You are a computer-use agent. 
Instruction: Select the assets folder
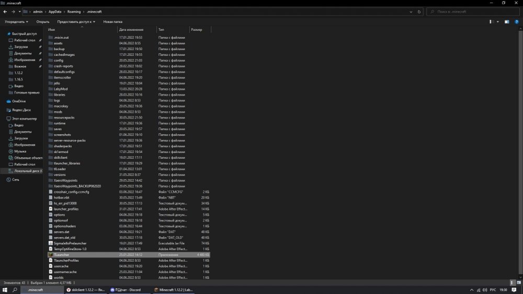click(x=58, y=43)
